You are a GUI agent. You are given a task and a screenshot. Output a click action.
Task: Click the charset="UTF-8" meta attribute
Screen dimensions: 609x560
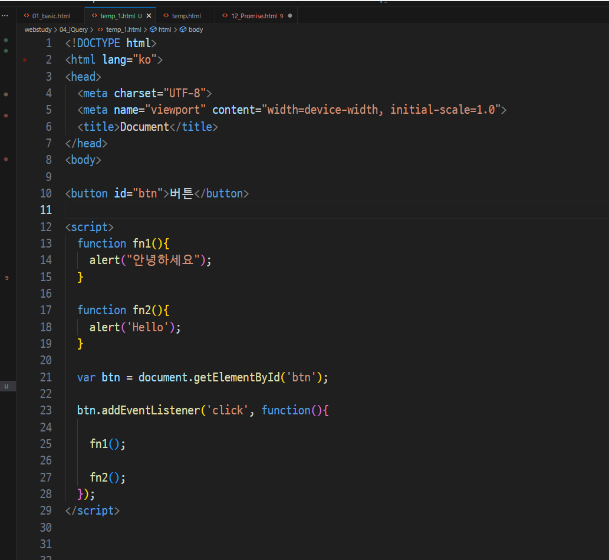pyautogui.click(x=160, y=93)
